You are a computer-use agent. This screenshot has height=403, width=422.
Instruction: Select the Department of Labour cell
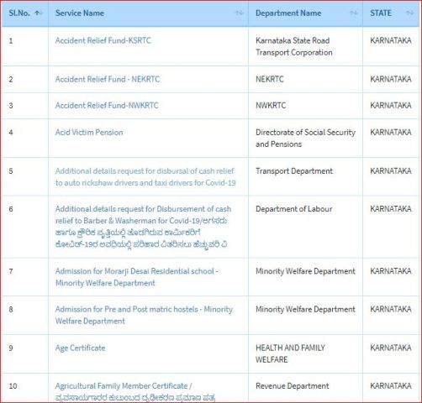point(305,227)
